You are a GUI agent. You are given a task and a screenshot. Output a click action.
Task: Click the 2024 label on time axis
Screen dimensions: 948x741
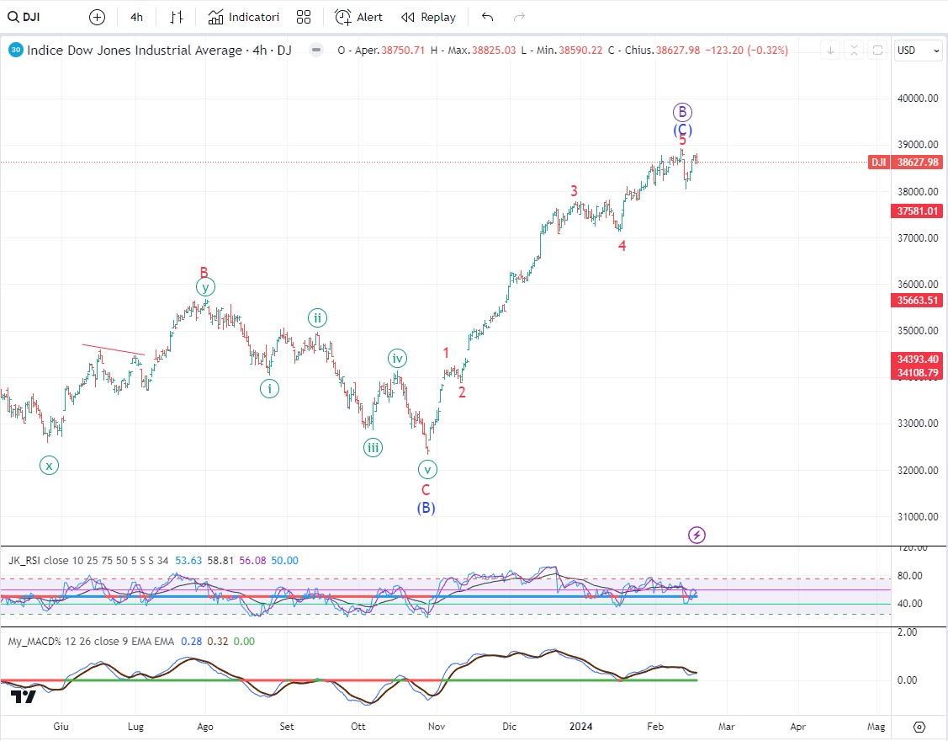coord(580,727)
